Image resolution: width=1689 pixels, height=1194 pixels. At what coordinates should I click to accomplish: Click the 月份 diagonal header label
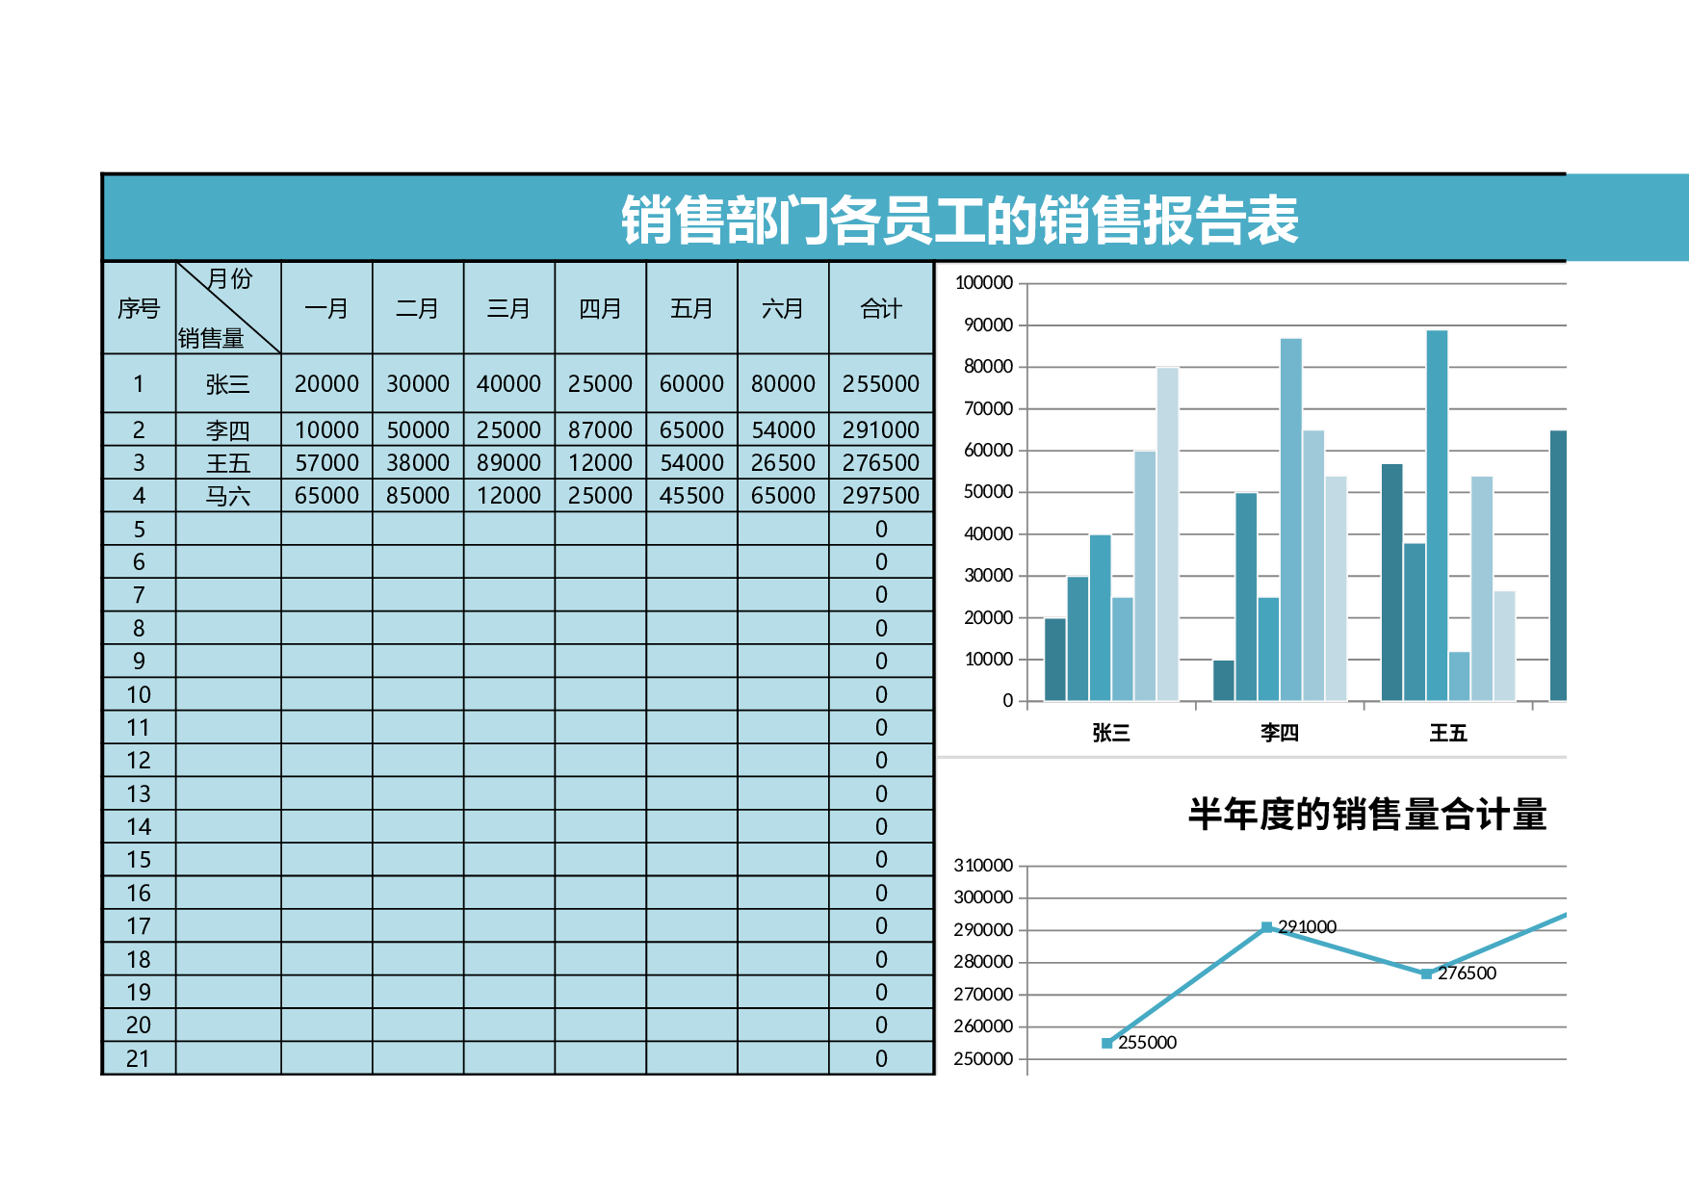tap(230, 279)
